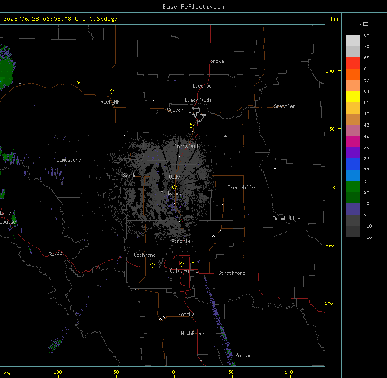Click the Lake Louise label
Image resolution: width=387 pixels, height=378 pixels.
pyautogui.click(x=8, y=217)
